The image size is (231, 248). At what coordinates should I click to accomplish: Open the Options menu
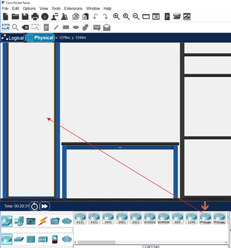[x=29, y=8]
